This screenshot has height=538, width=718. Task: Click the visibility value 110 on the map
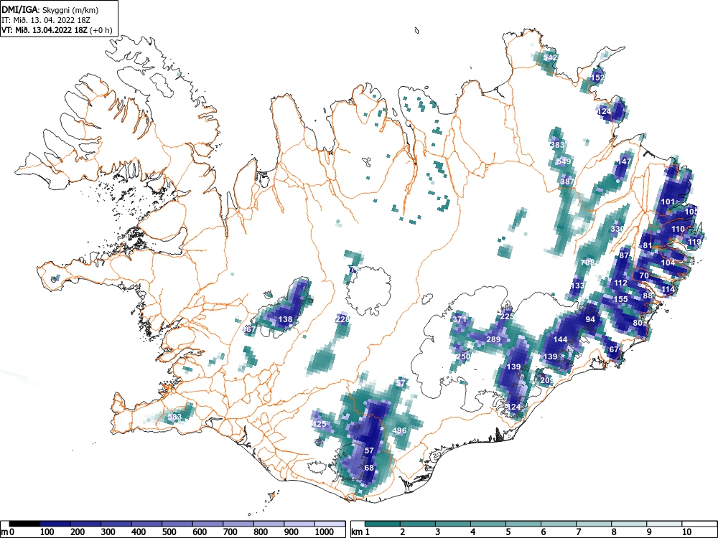[x=678, y=229]
